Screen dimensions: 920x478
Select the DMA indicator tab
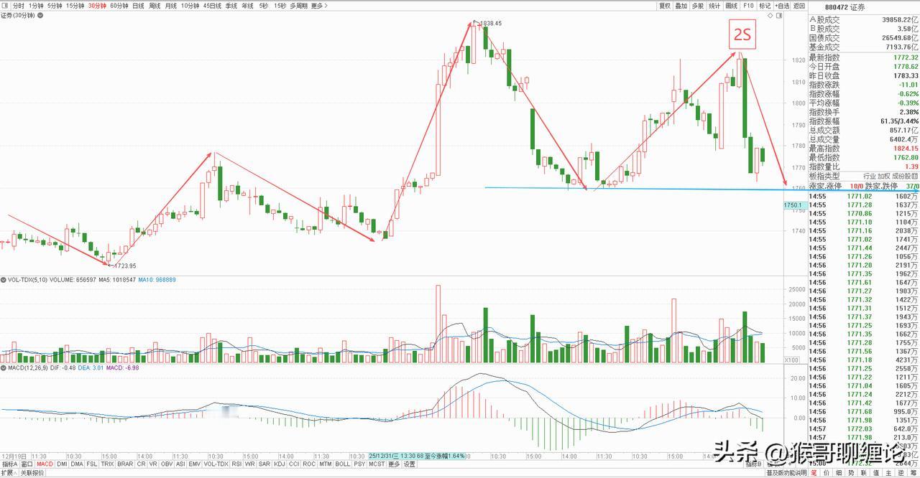click(77, 464)
